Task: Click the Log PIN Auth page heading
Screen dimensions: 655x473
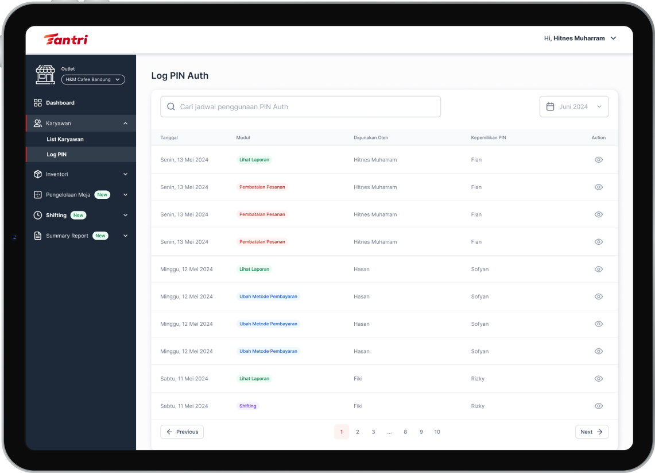Action: tap(180, 76)
